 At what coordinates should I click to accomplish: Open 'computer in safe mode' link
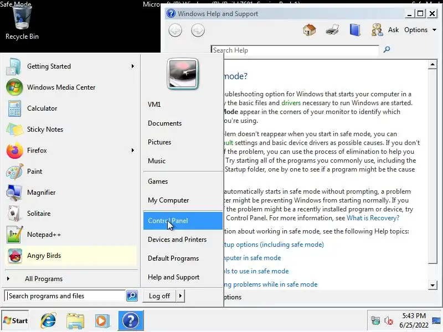tap(252, 258)
